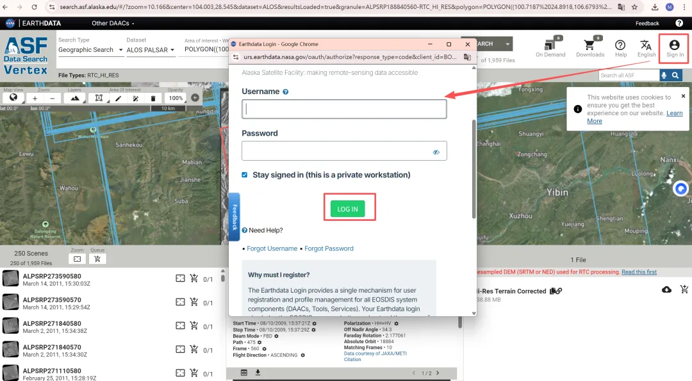Bookmark this page with the star
Screen dimensions: 692x381
point(634,7)
